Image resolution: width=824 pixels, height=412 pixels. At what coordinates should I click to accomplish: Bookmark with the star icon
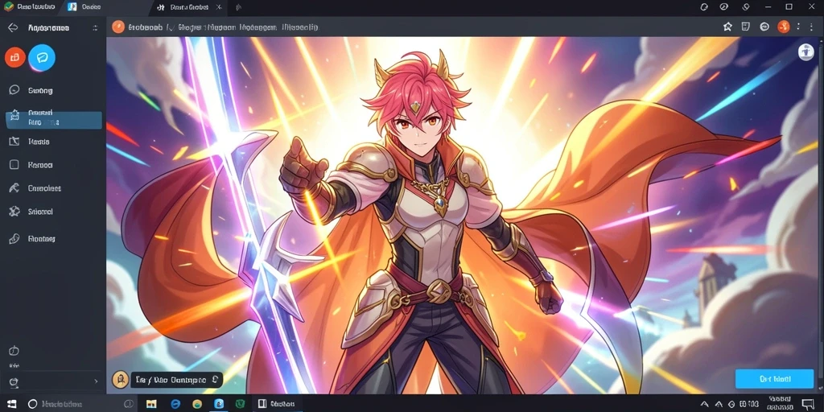point(727,27)
